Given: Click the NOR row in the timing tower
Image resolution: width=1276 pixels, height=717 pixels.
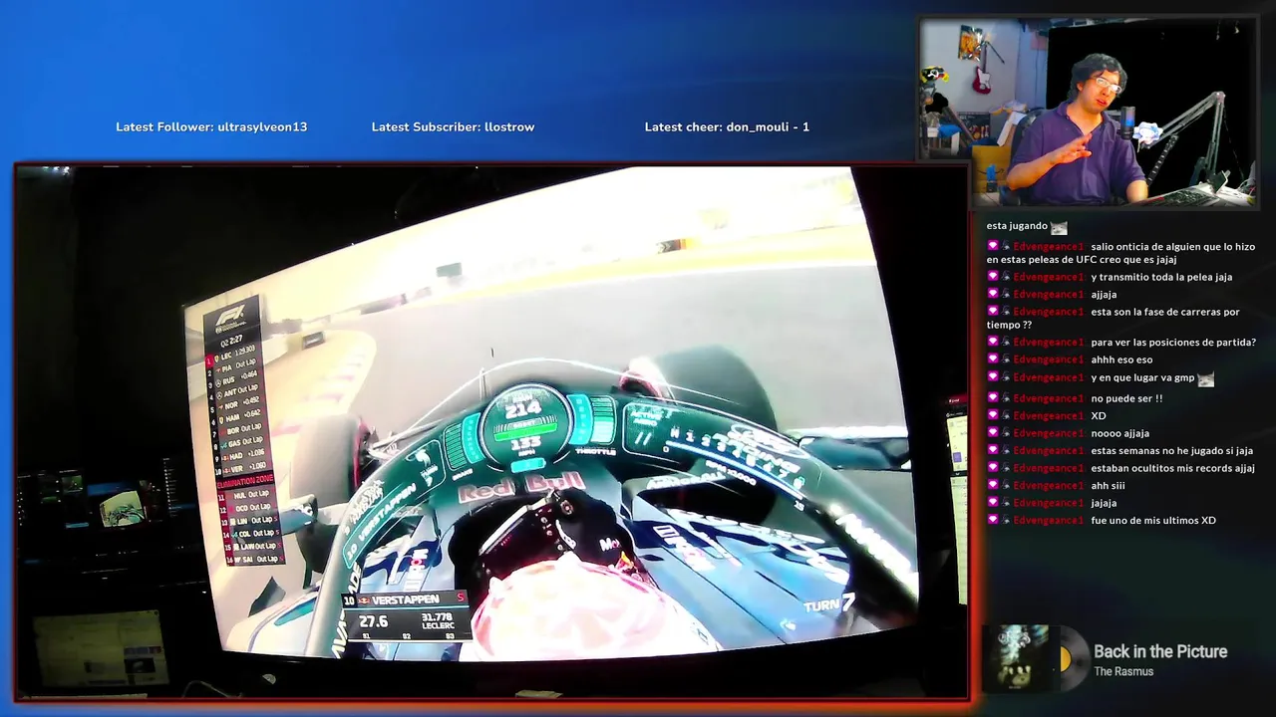Looking at the screenshot, I should (238, 404).
